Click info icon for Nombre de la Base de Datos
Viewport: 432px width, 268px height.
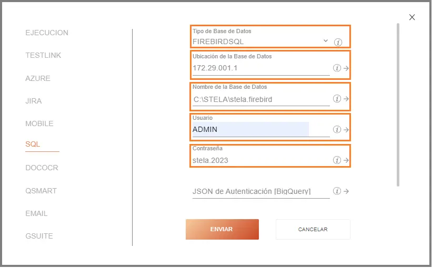(x=337, y=99)
